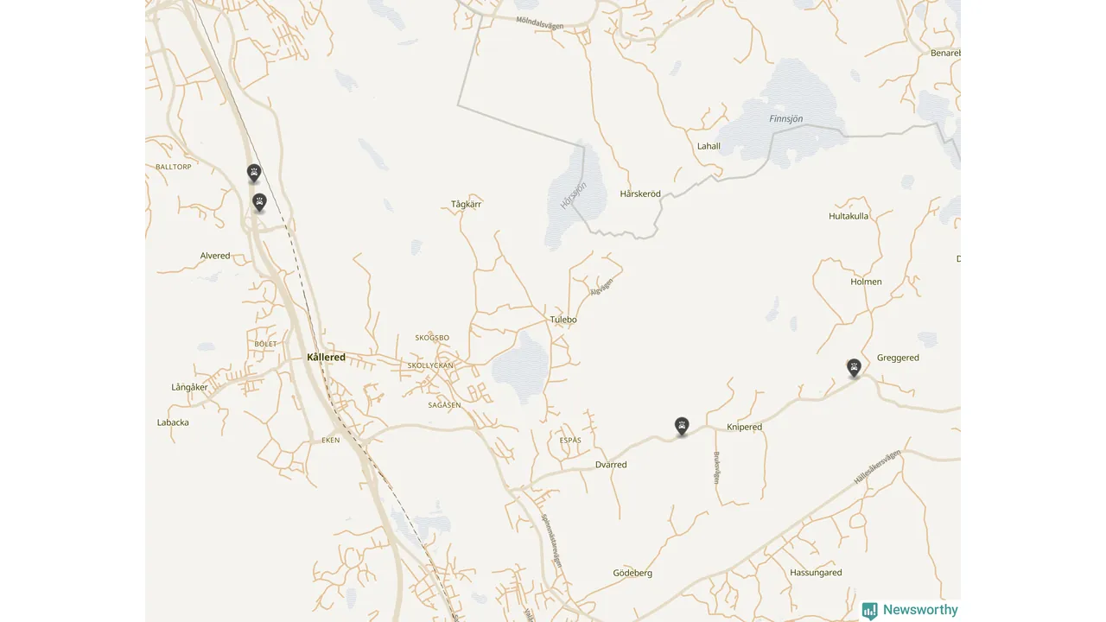
Task: Select the Tågkärr map label
Action: click(467, 204)
